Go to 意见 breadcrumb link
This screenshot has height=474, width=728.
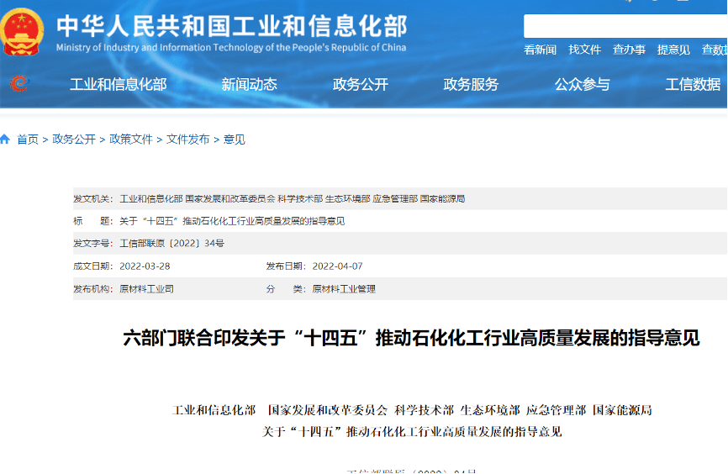[x=234, y=140]
